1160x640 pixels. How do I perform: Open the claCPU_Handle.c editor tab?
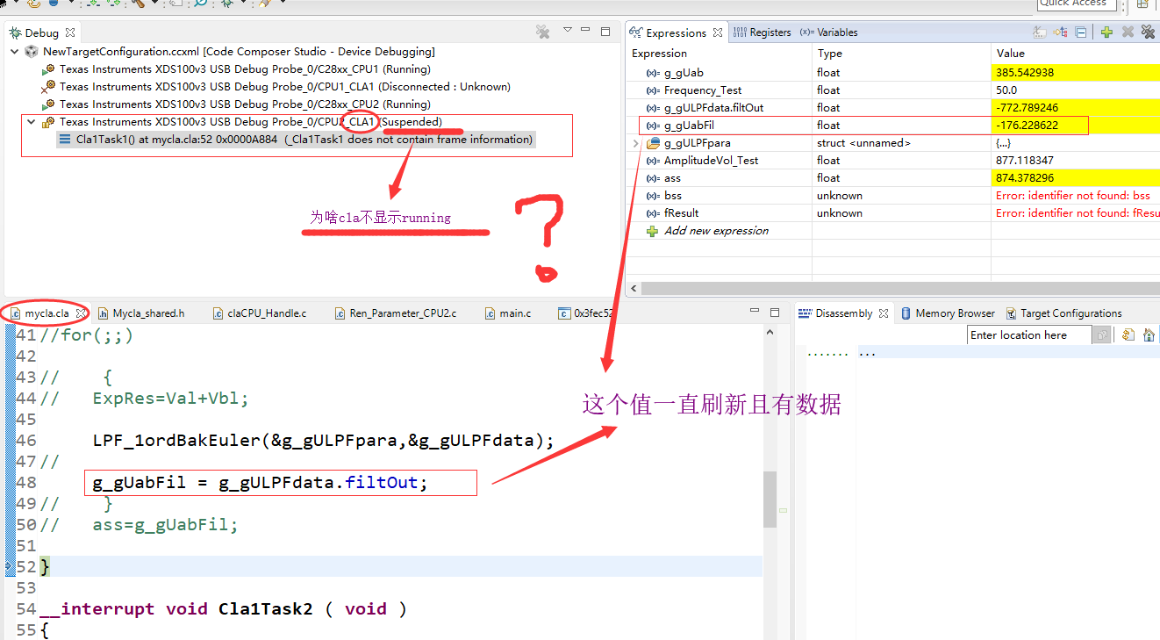259,313
